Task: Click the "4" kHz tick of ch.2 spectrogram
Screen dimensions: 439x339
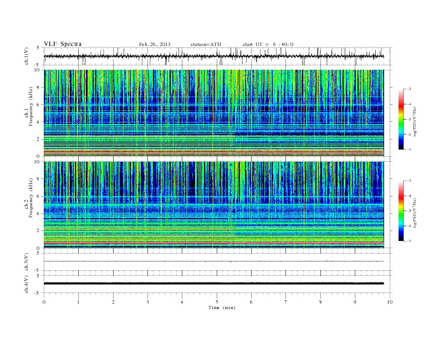Action: [39, 213]
